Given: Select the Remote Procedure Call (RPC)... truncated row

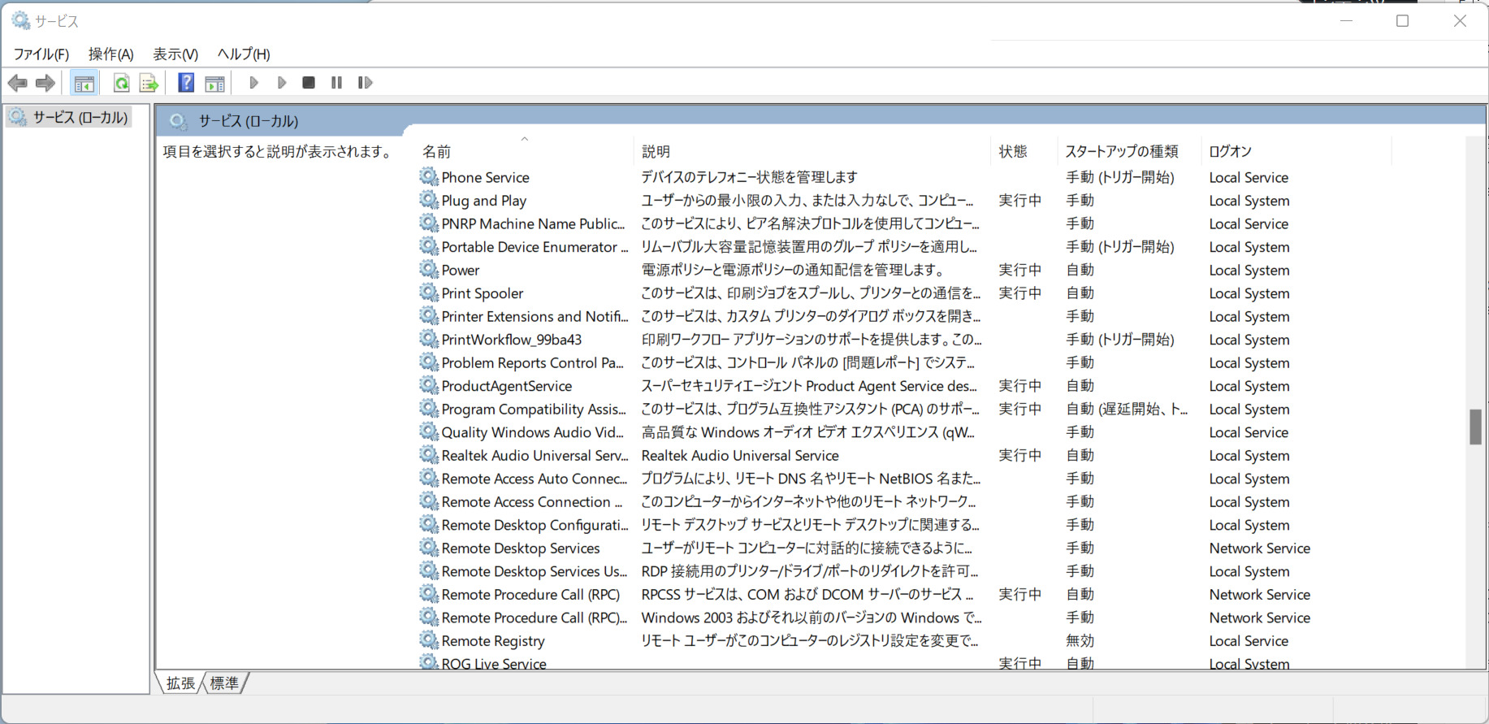Looking at the screenshot, I should coord(535,618).
